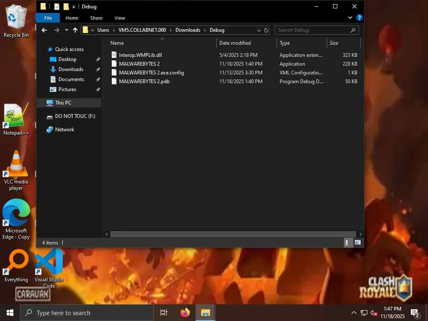The width and height of the screenshot is (428, 321).
Task: Click the muted volume tray icon
Action: [x=373, y=313]
